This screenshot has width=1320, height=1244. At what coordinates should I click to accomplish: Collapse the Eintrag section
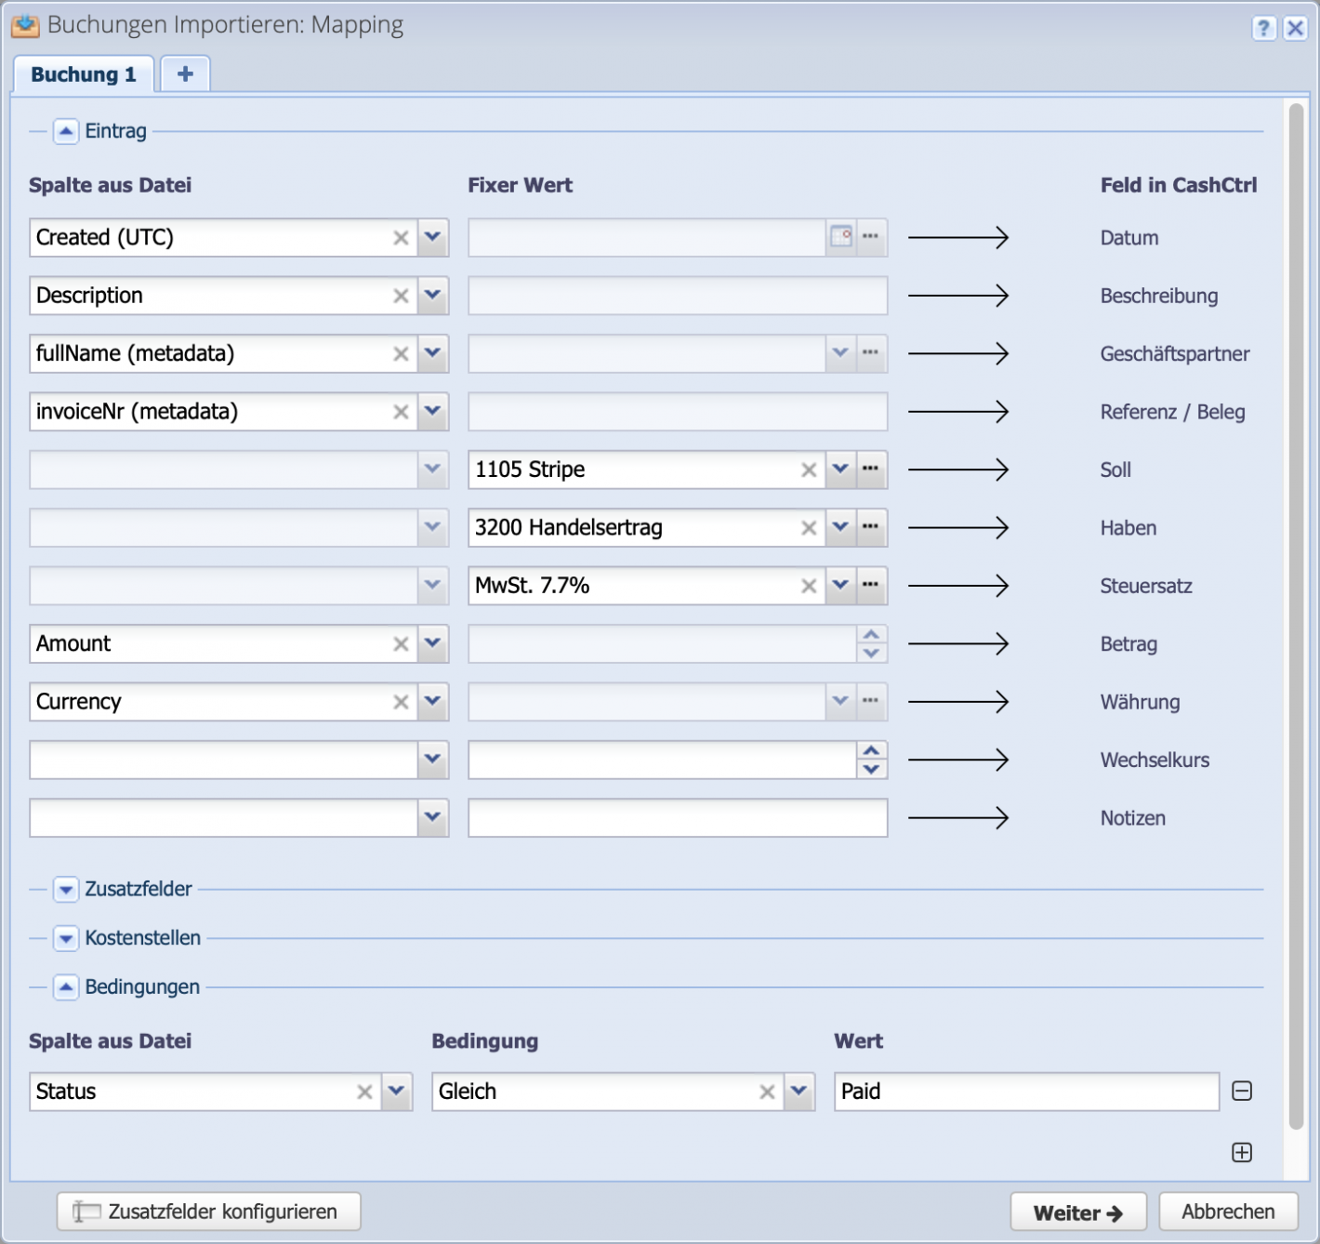pos(65,131)
